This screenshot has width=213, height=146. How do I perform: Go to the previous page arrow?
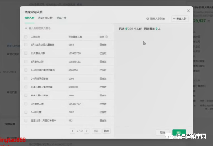click(72, 131)
